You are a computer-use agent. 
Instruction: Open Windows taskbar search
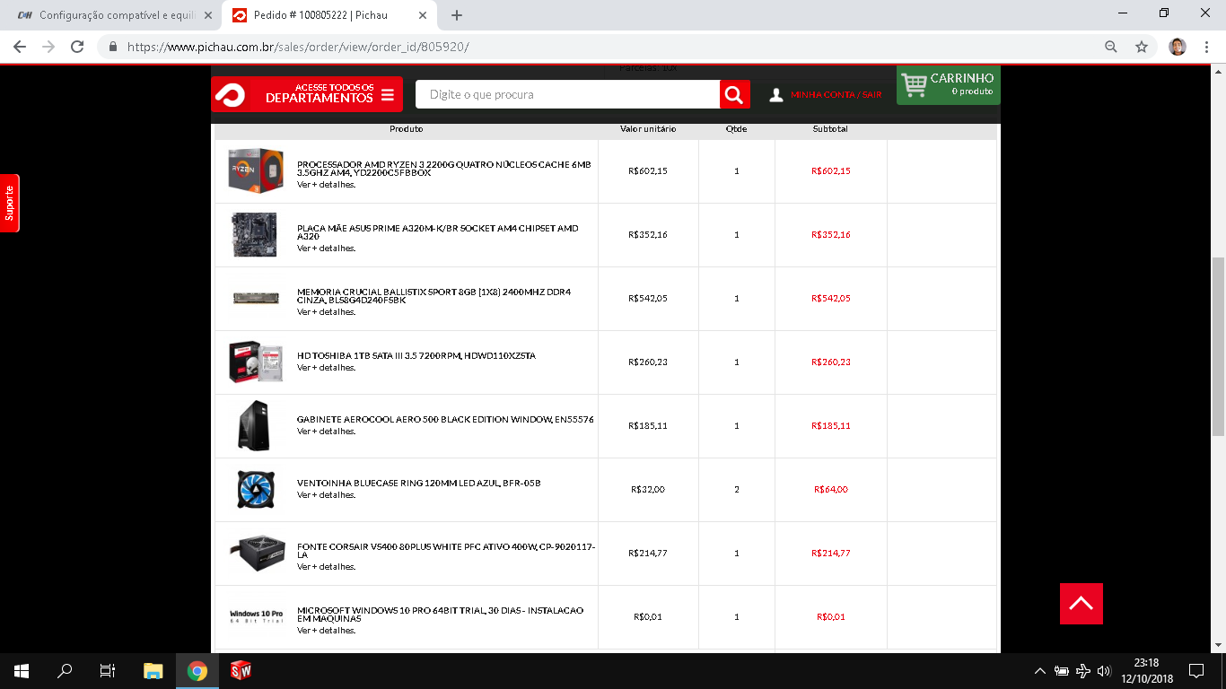pos(65,670)
